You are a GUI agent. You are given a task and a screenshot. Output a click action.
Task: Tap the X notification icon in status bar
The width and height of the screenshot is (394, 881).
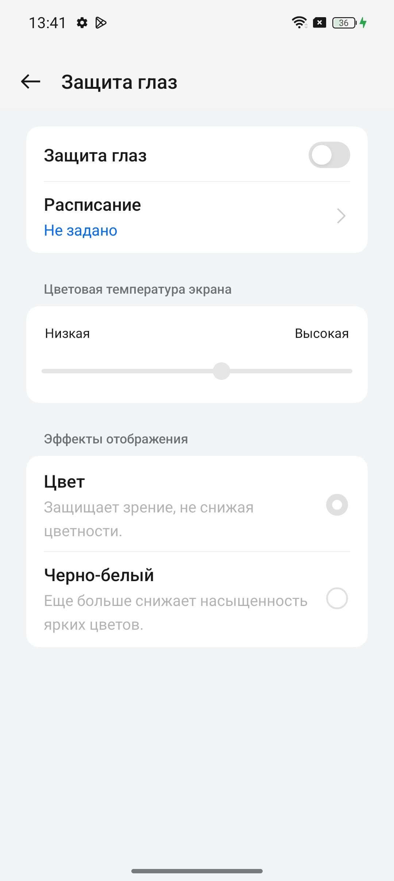tap(319, 23)
